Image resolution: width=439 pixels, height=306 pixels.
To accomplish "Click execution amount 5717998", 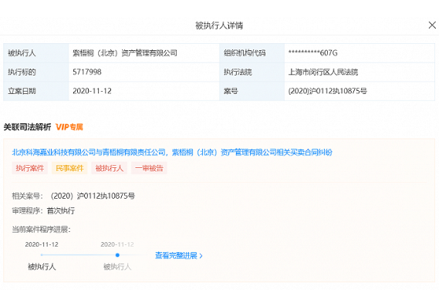I will pos(86,72).
